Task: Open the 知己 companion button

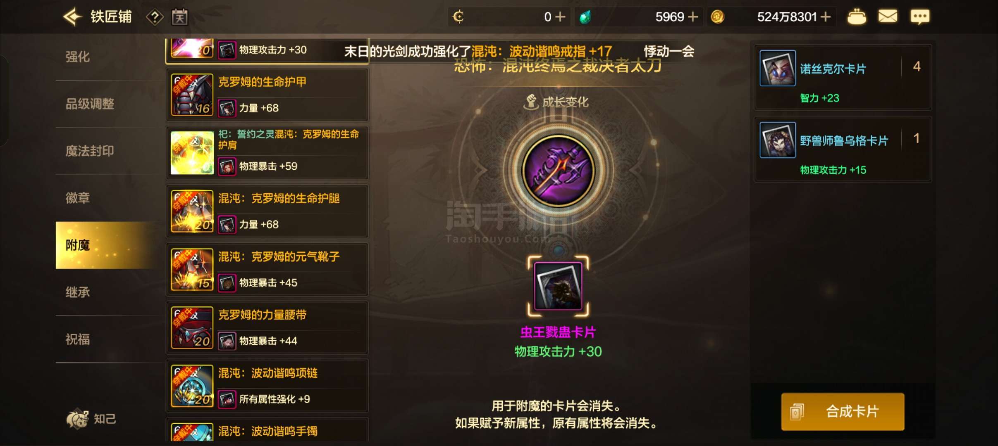Action: pyautogui.click(x=91, y=419)
